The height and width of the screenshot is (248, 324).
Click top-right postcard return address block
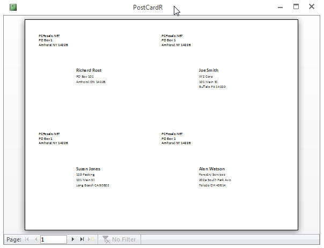click(x=176, y=40)
